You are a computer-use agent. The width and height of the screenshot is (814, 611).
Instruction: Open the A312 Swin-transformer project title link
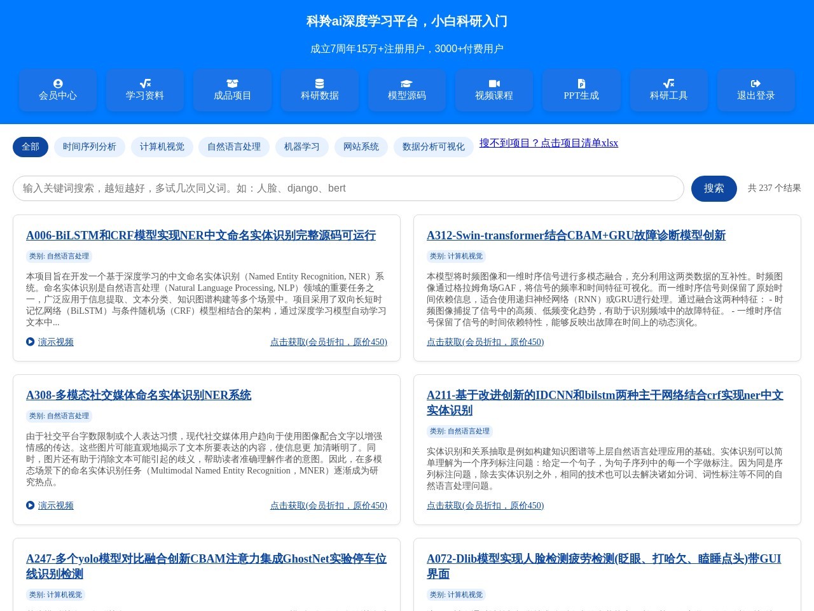576,235
